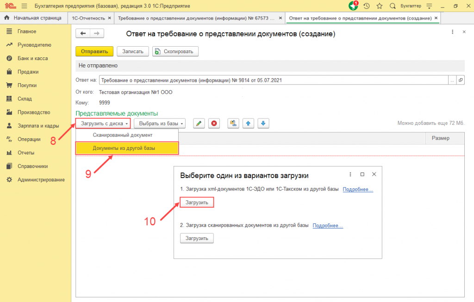Screen dimensions: 474x302
Task: Click the Тестовая организация №1 ООО text
Action: [136, 92]
